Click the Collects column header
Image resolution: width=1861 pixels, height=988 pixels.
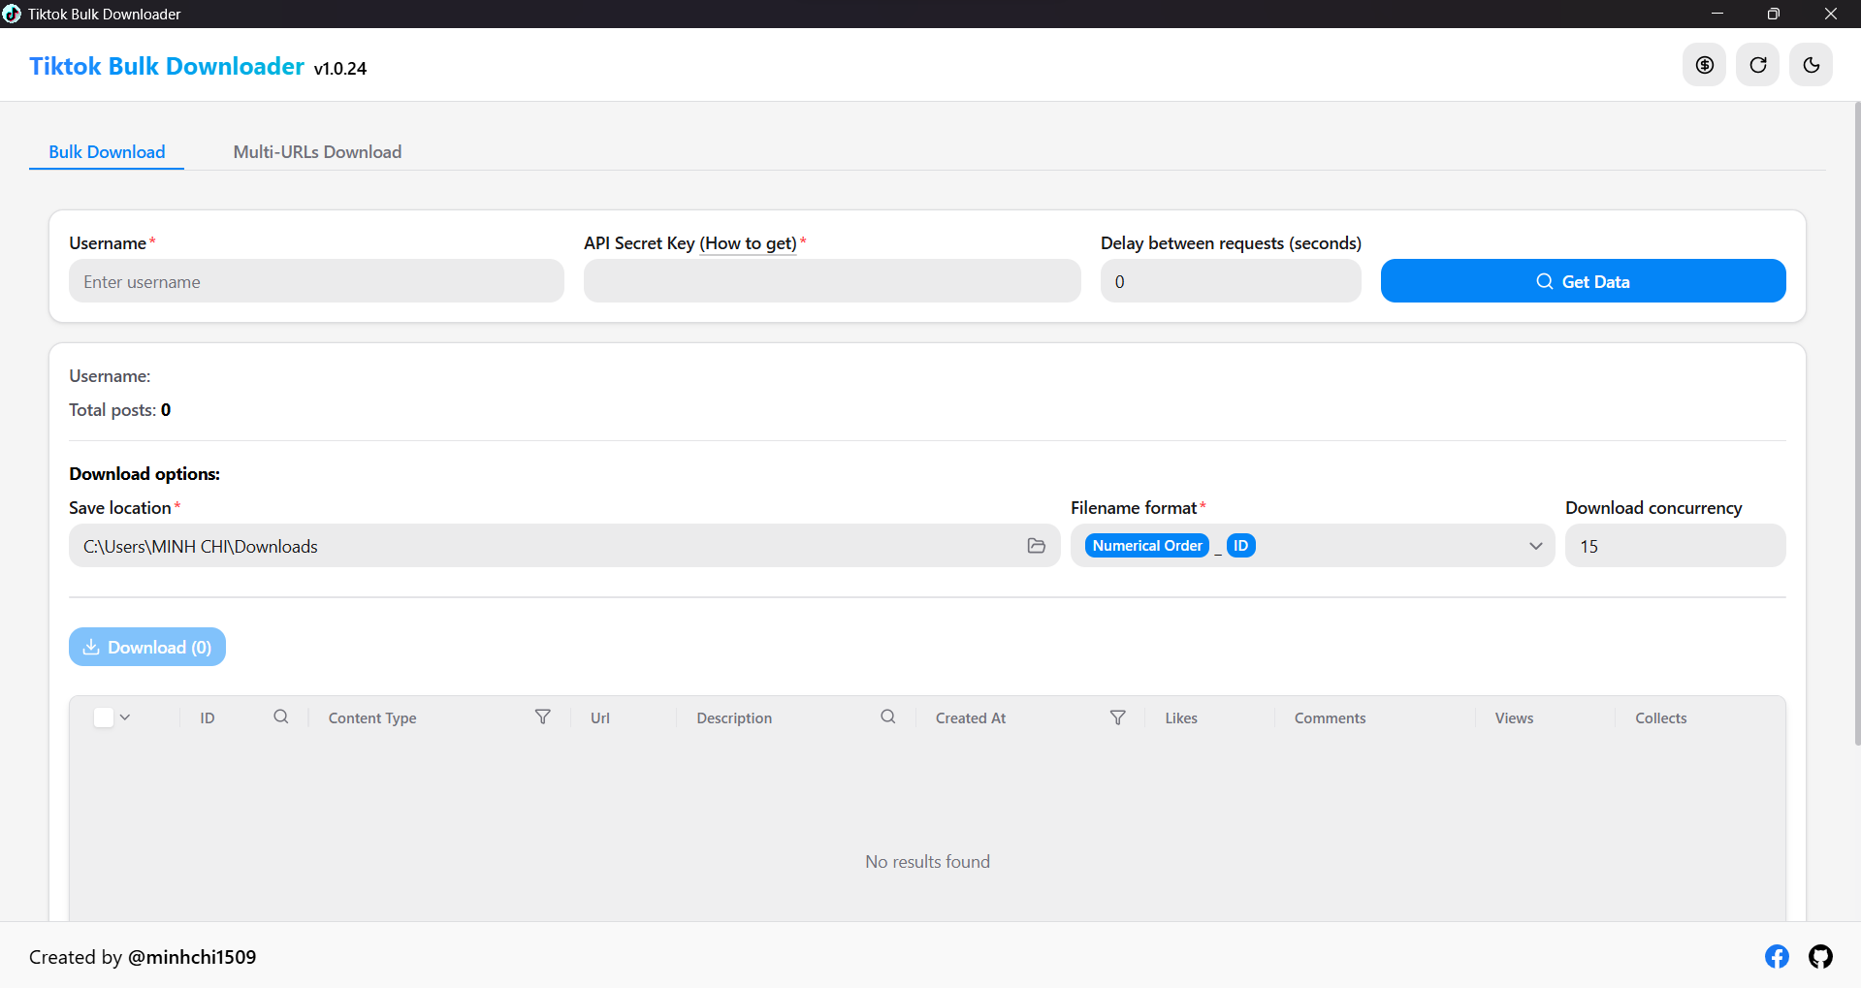1660,717
